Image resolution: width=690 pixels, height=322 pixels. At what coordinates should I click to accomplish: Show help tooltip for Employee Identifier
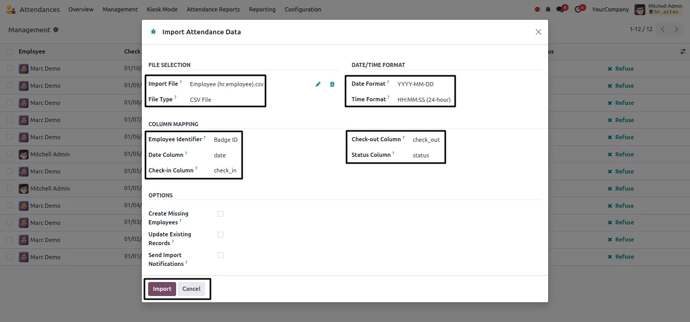point(205,137)
